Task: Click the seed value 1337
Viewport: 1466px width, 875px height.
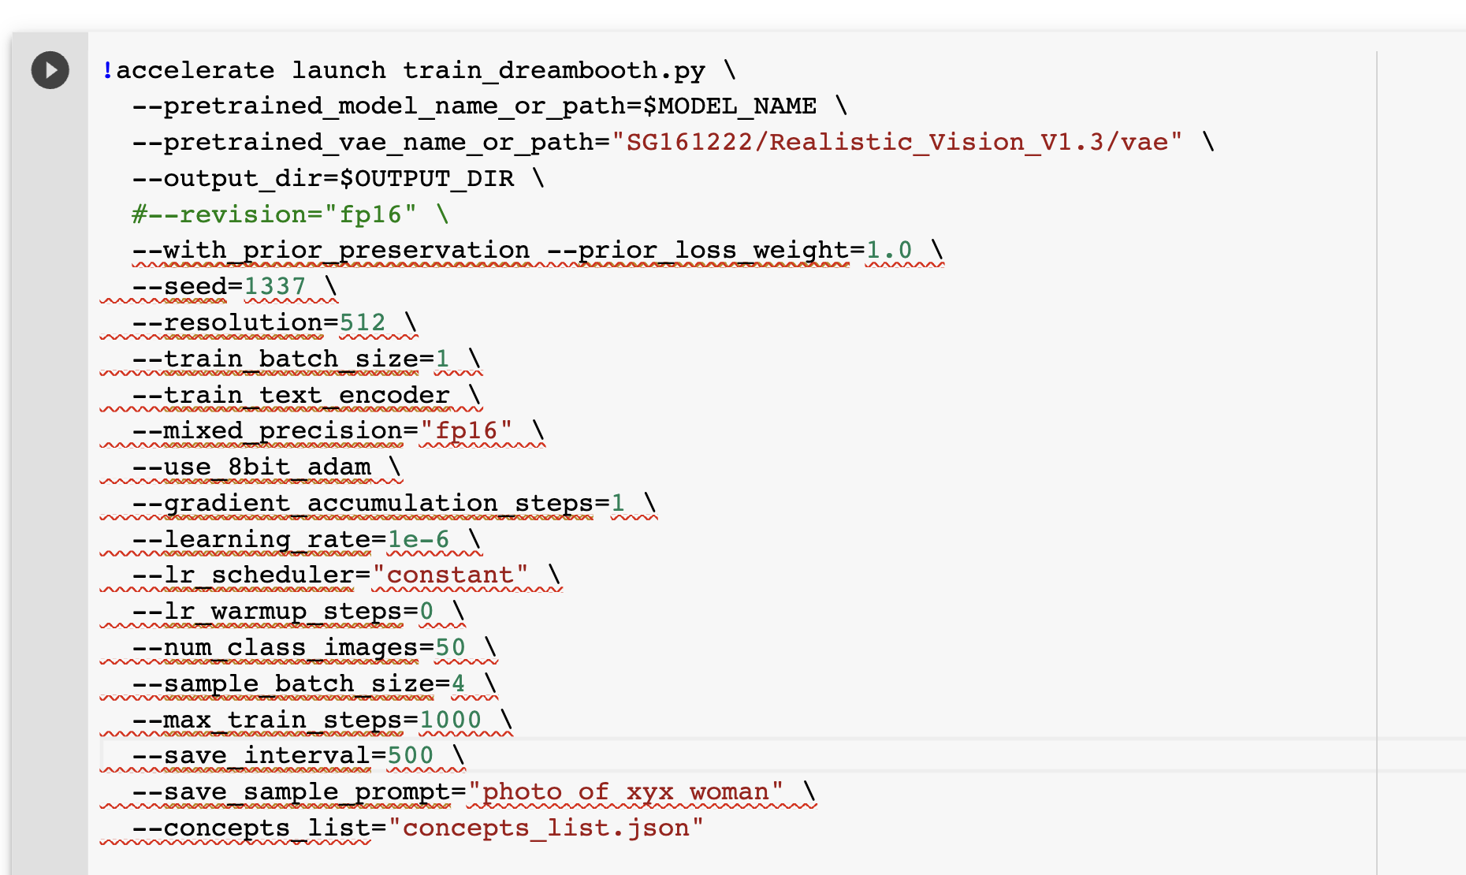Action: click(273, 285)
